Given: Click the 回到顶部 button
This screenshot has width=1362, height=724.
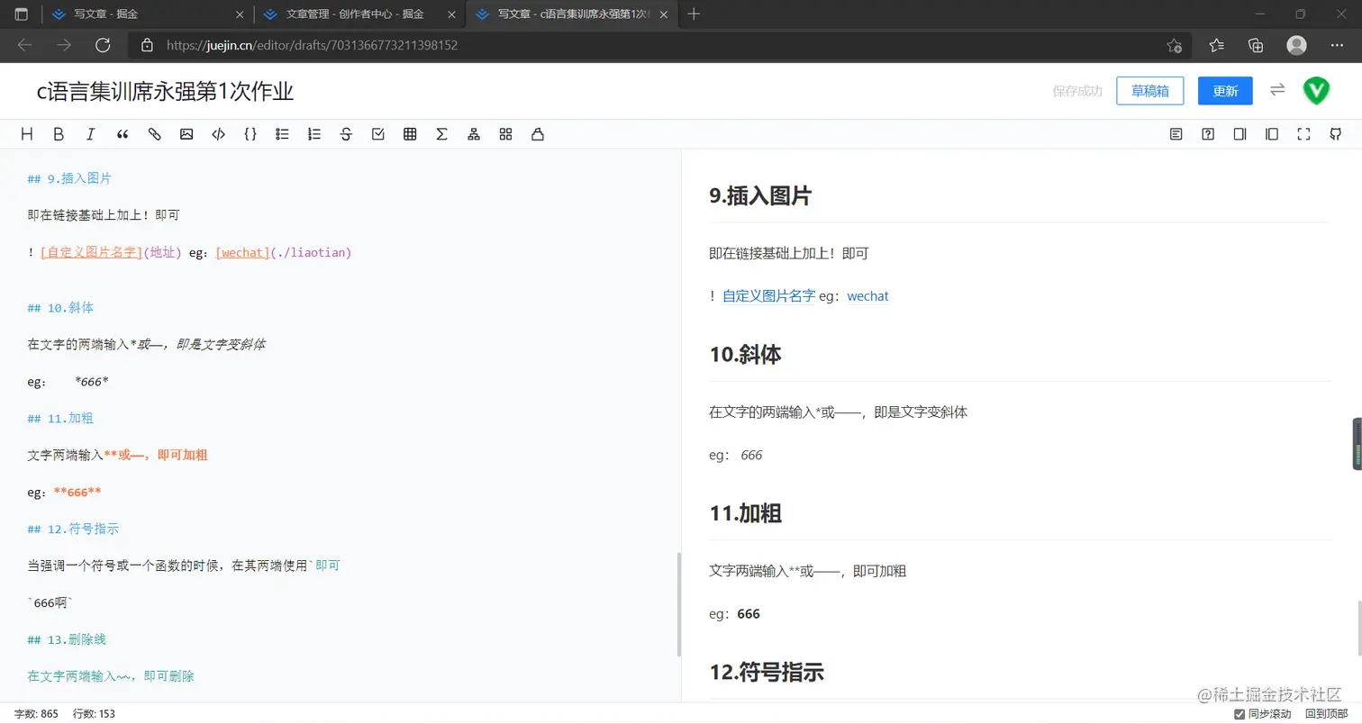Looking at the screenshot, I should click(1327, 714).
